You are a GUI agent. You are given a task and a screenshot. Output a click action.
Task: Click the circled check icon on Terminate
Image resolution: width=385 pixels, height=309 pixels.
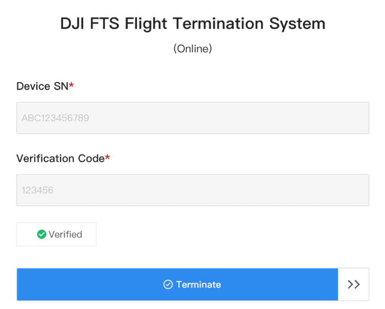click(168, 285)
